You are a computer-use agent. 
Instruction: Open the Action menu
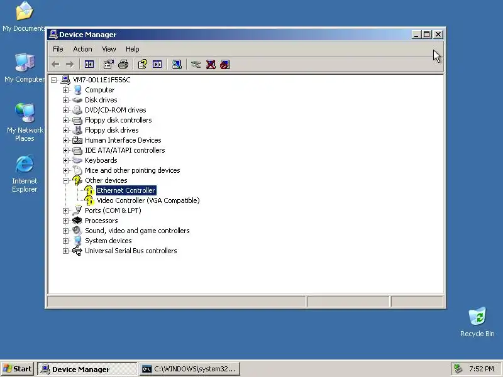(82, 49)
